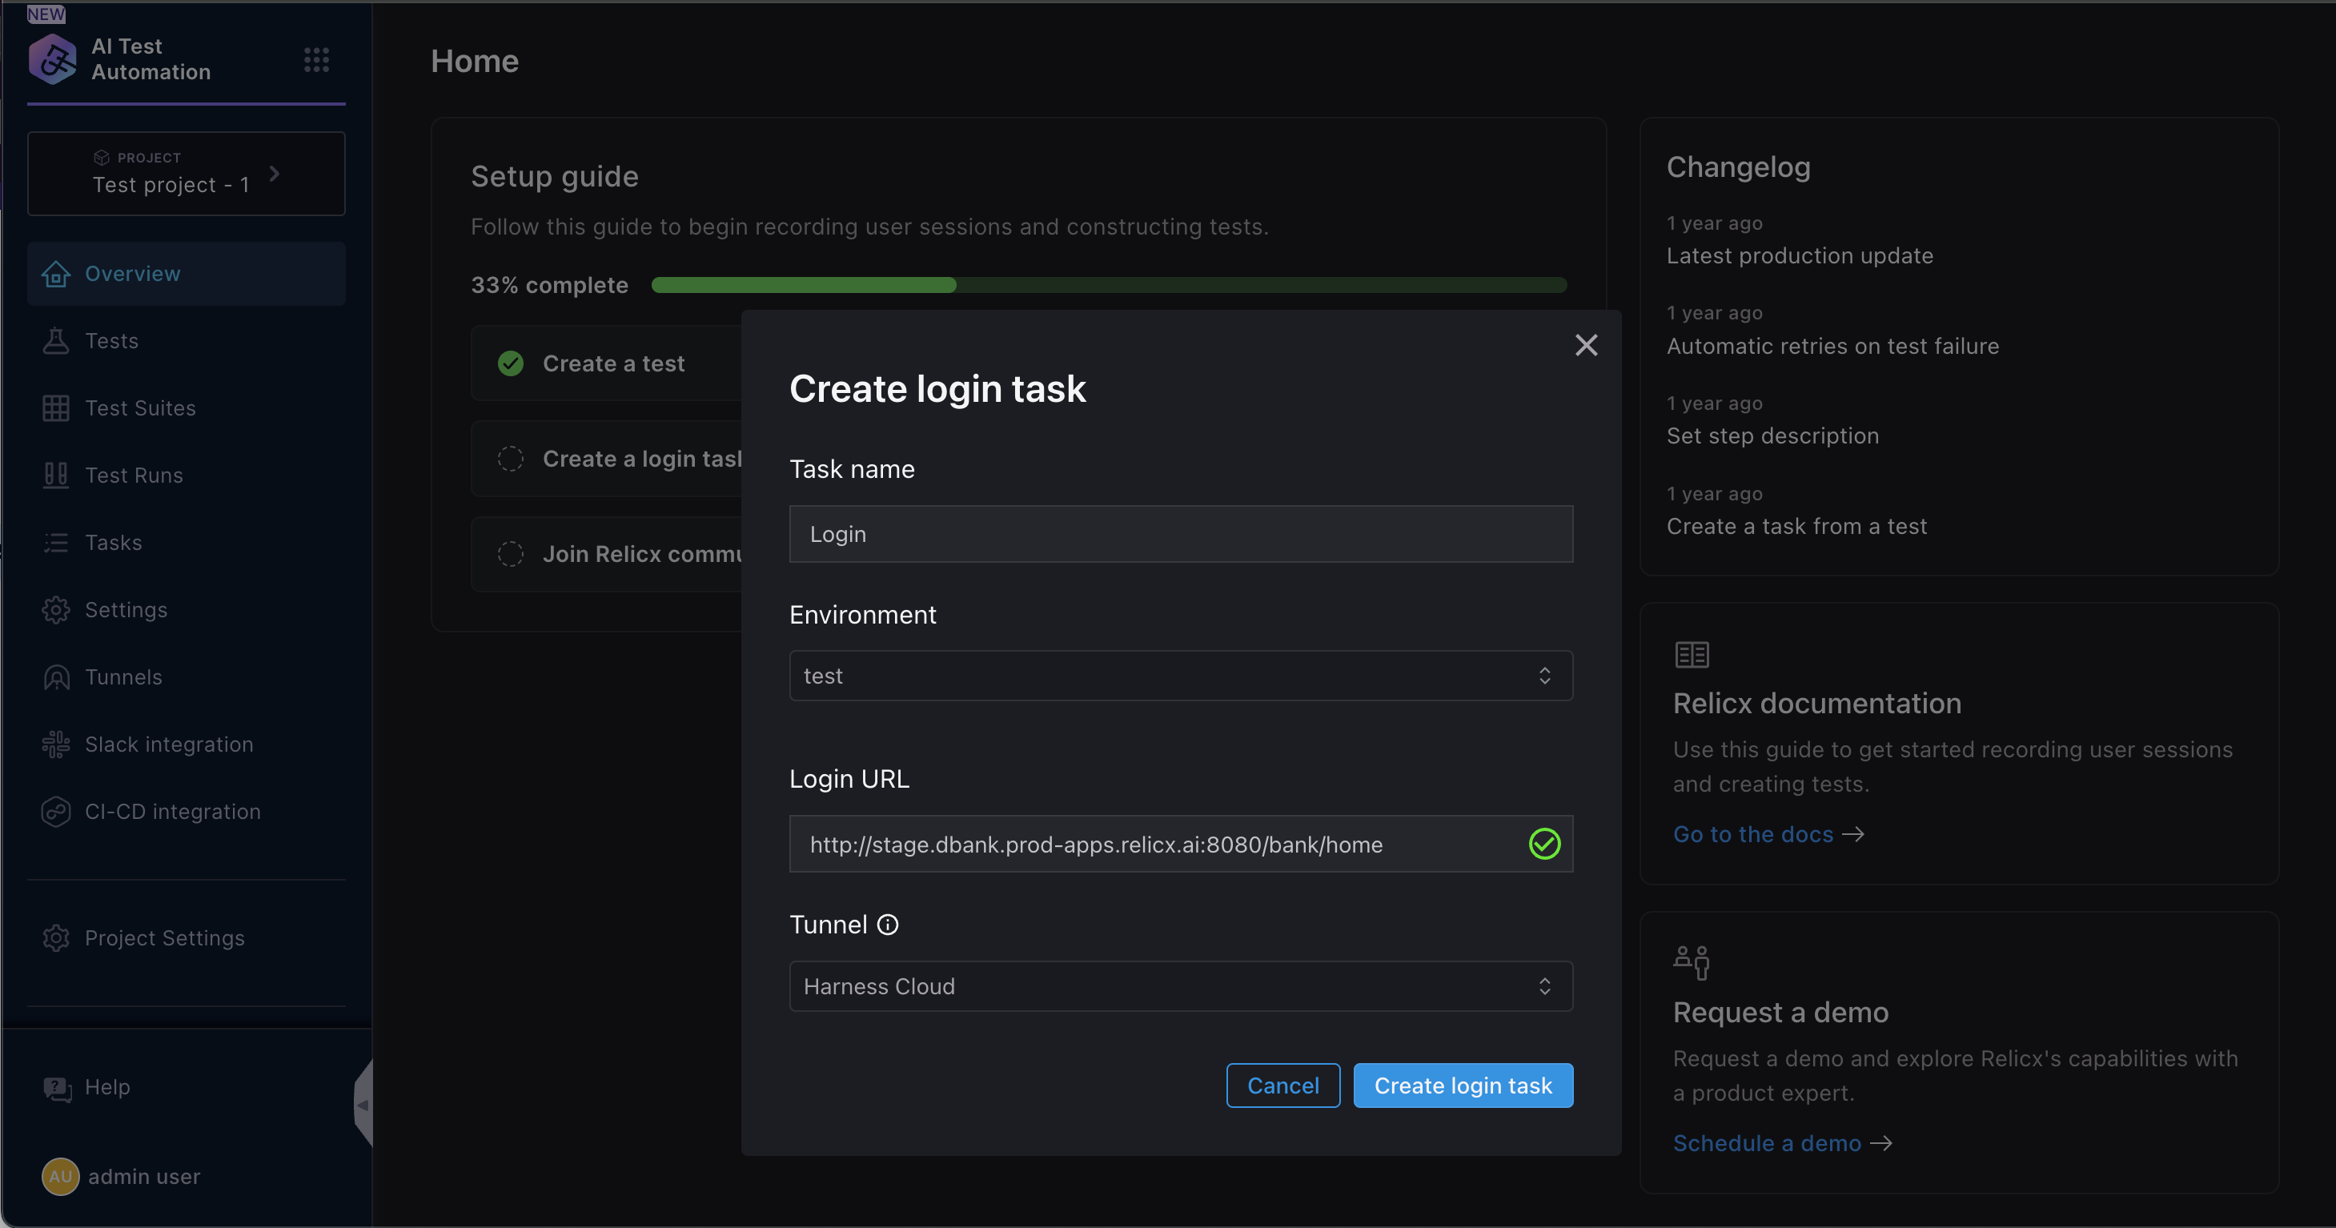The width and height of the screenshot is (2336, 1228).
Task: Open the Environment dropdown
Action: (x=1180, y=676)
